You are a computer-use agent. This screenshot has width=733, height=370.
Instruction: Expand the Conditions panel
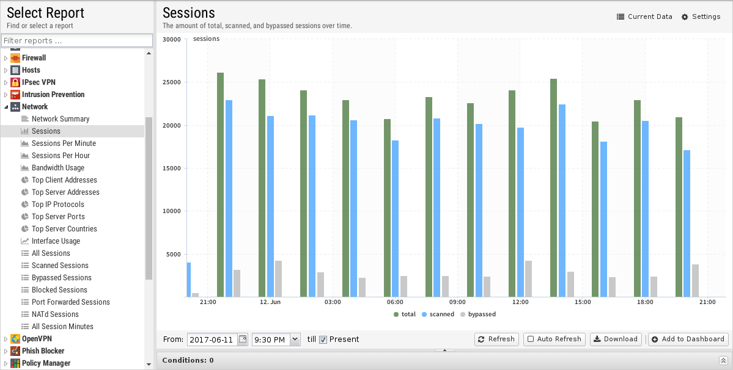[723, 360]
